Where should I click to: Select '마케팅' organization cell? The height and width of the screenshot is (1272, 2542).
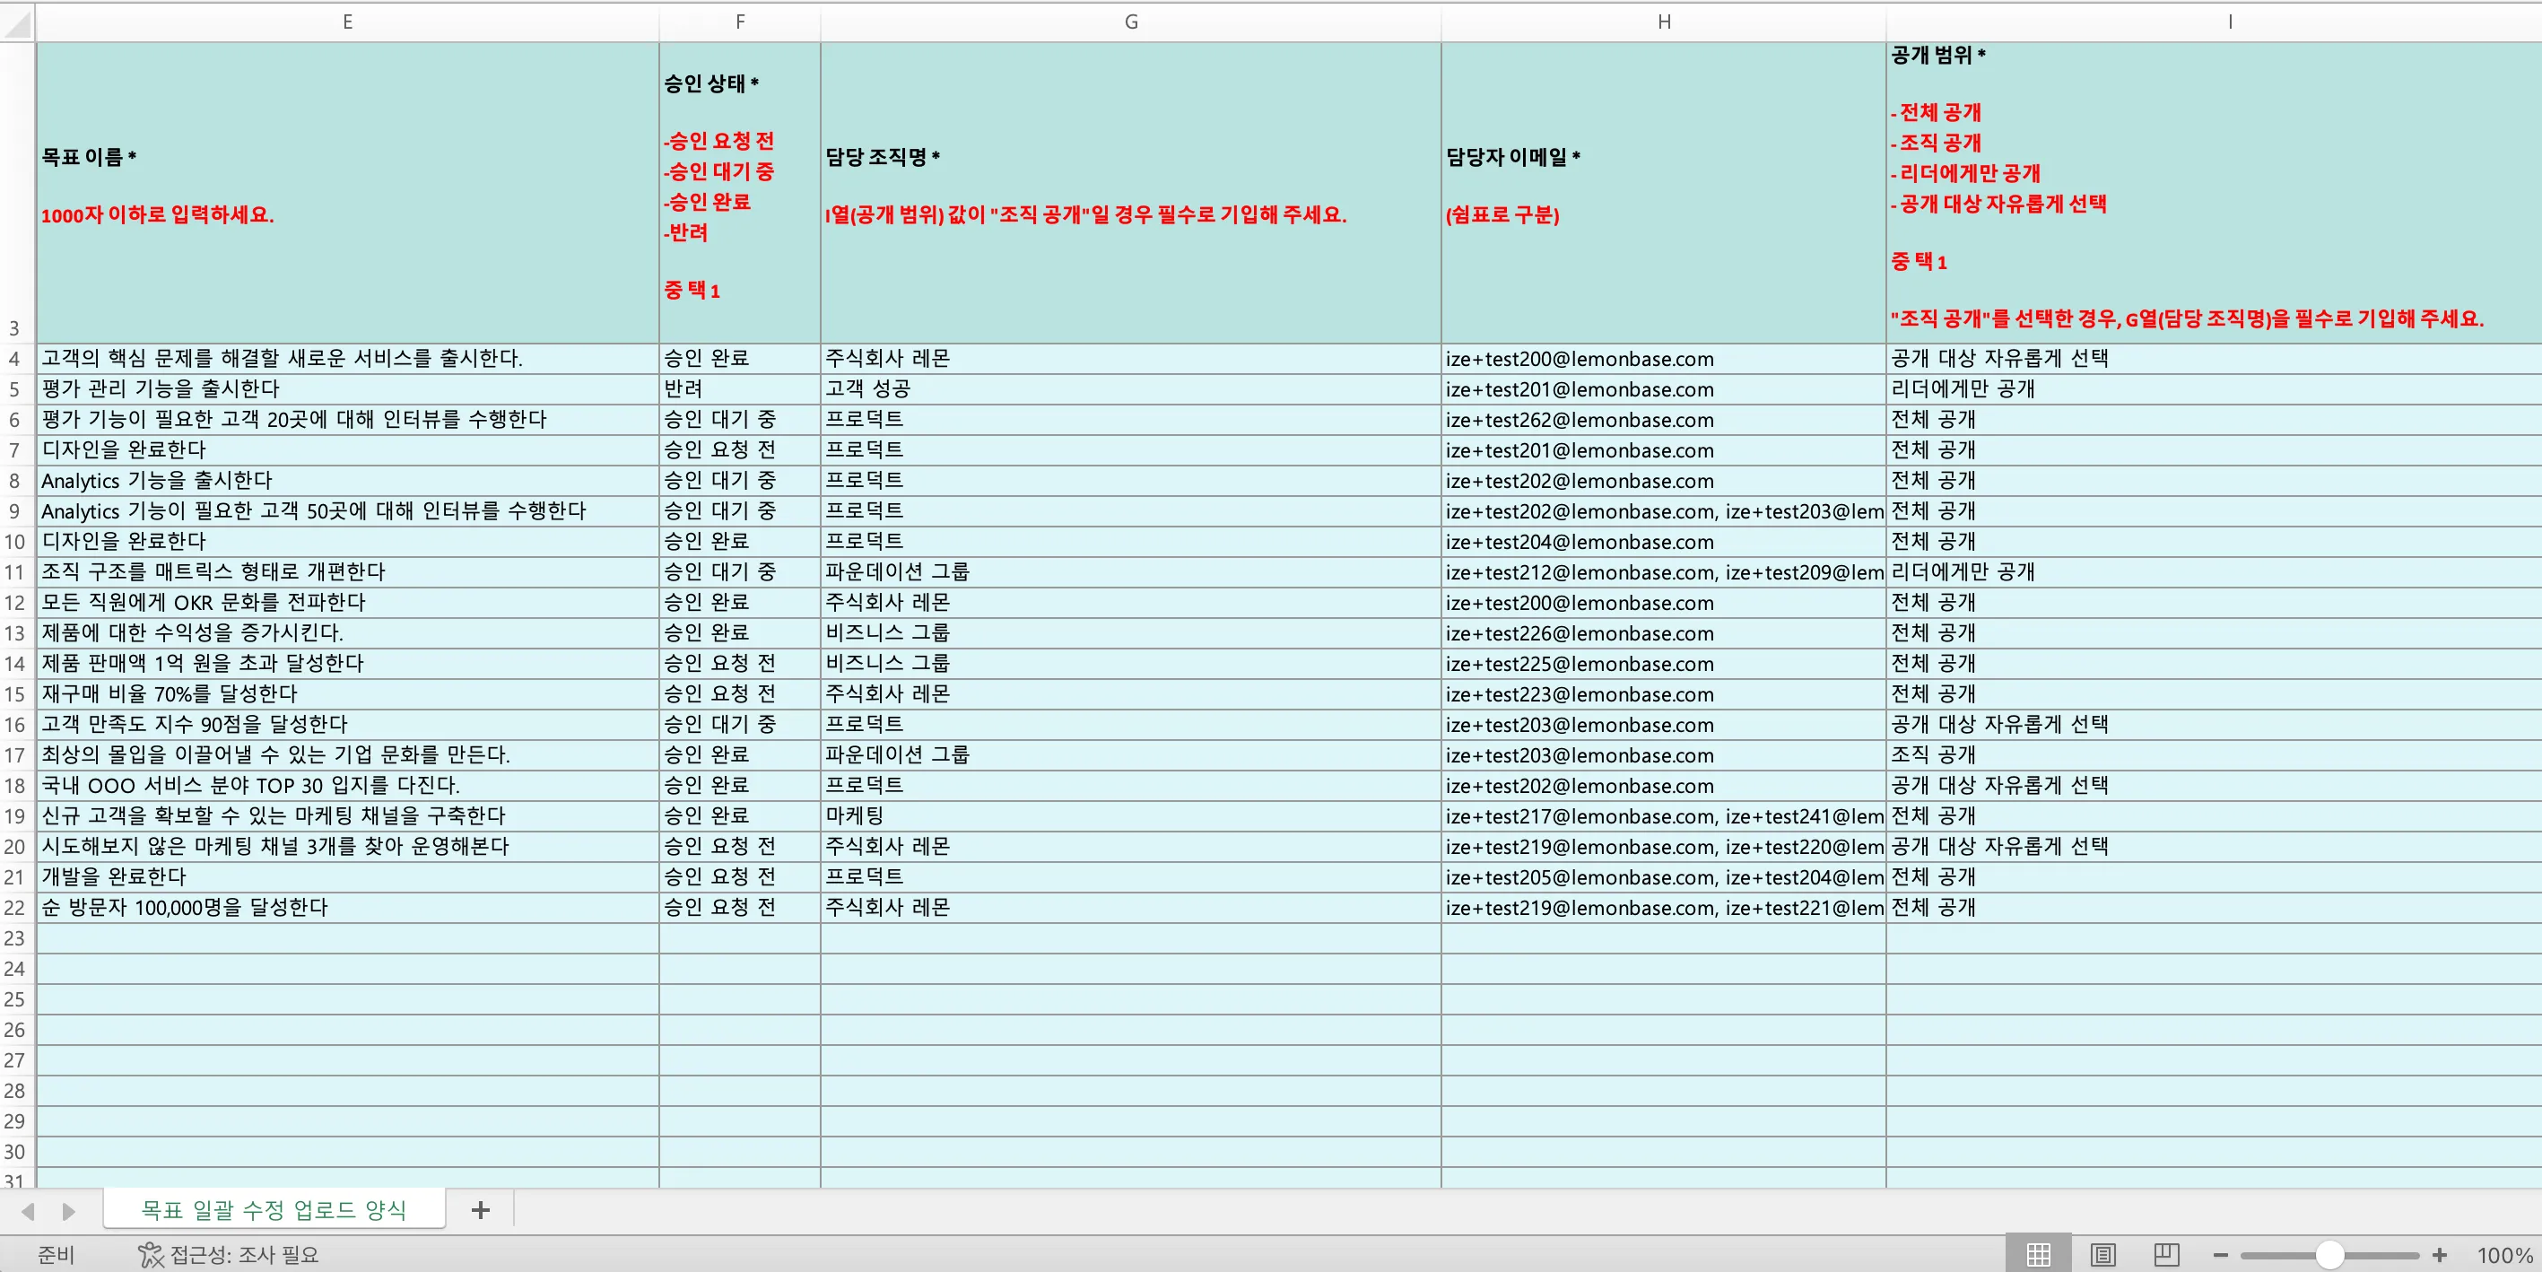[x=1131, y=816]
